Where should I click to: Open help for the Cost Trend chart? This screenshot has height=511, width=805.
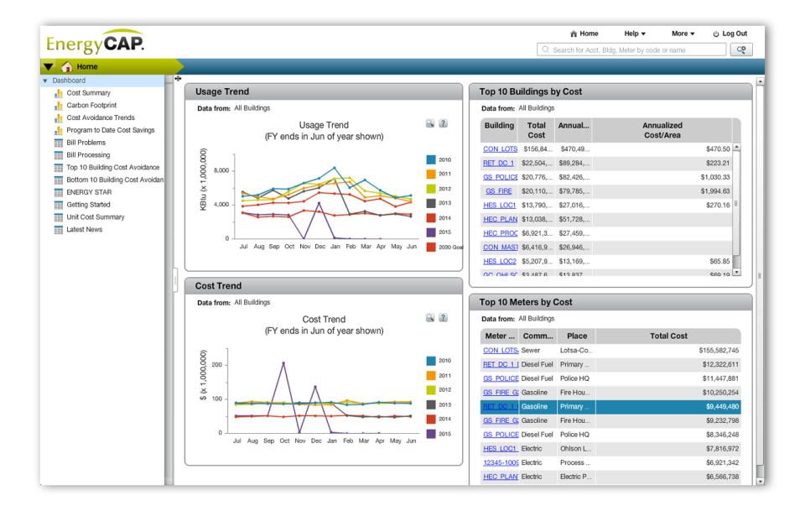click(x=443, y=318)
